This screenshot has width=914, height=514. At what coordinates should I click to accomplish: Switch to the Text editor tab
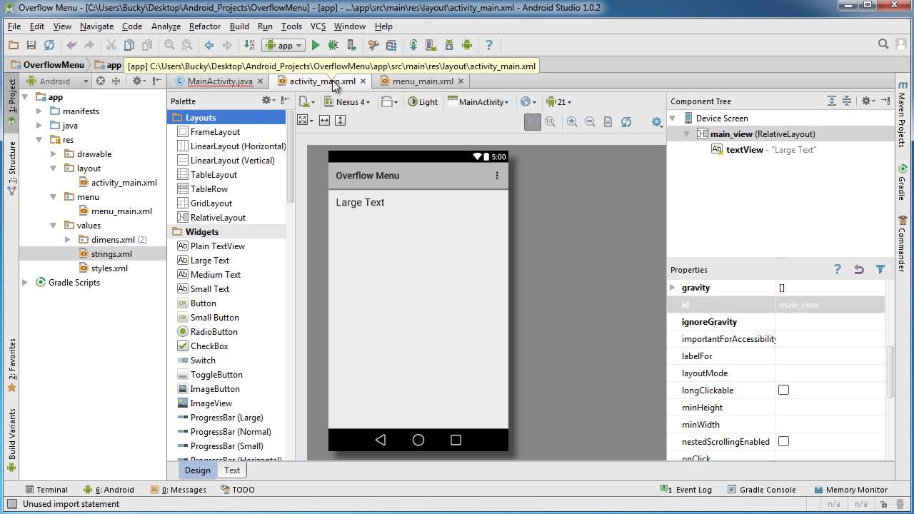point(232,470)
